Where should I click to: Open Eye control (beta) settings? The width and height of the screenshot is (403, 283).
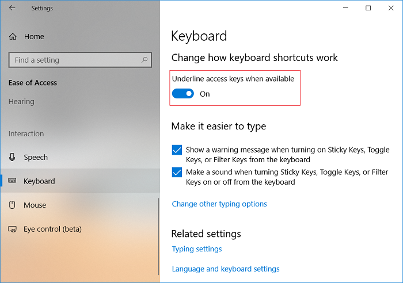[x=52, y=229]
